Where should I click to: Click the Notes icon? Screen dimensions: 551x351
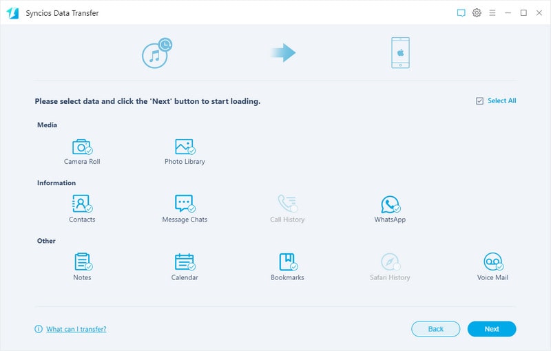83,262
